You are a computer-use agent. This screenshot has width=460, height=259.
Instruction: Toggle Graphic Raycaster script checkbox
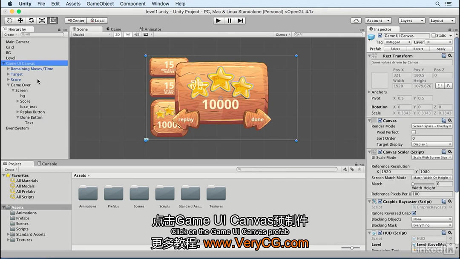point(380,201)
